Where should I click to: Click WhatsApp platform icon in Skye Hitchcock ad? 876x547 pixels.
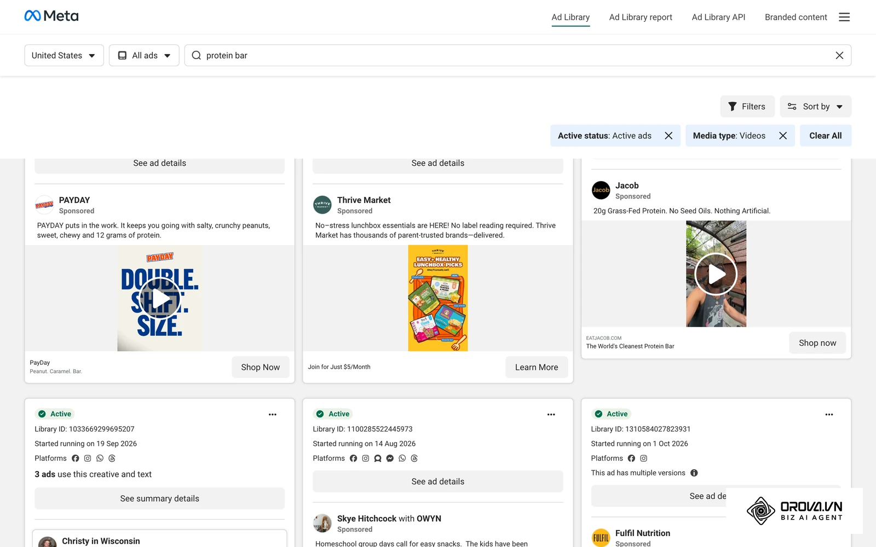[402, 458]
